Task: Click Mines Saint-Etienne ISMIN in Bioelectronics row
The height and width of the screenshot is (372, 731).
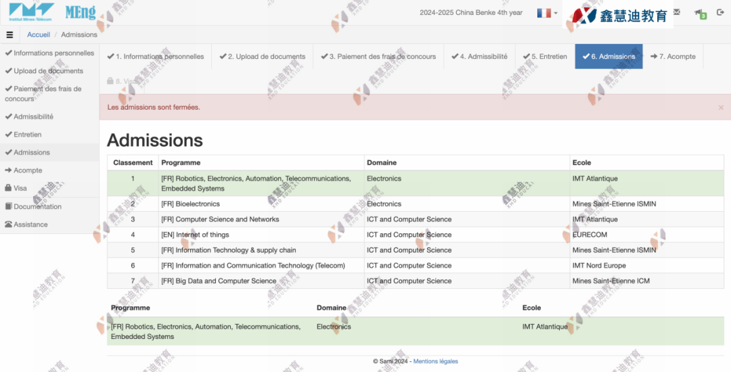Action: click(x=646, y=204)
